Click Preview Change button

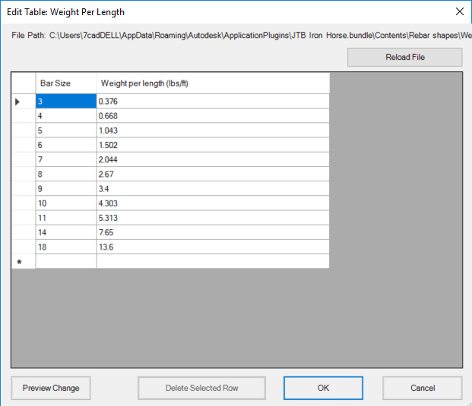pyautogui.click(x=51, y=388)
